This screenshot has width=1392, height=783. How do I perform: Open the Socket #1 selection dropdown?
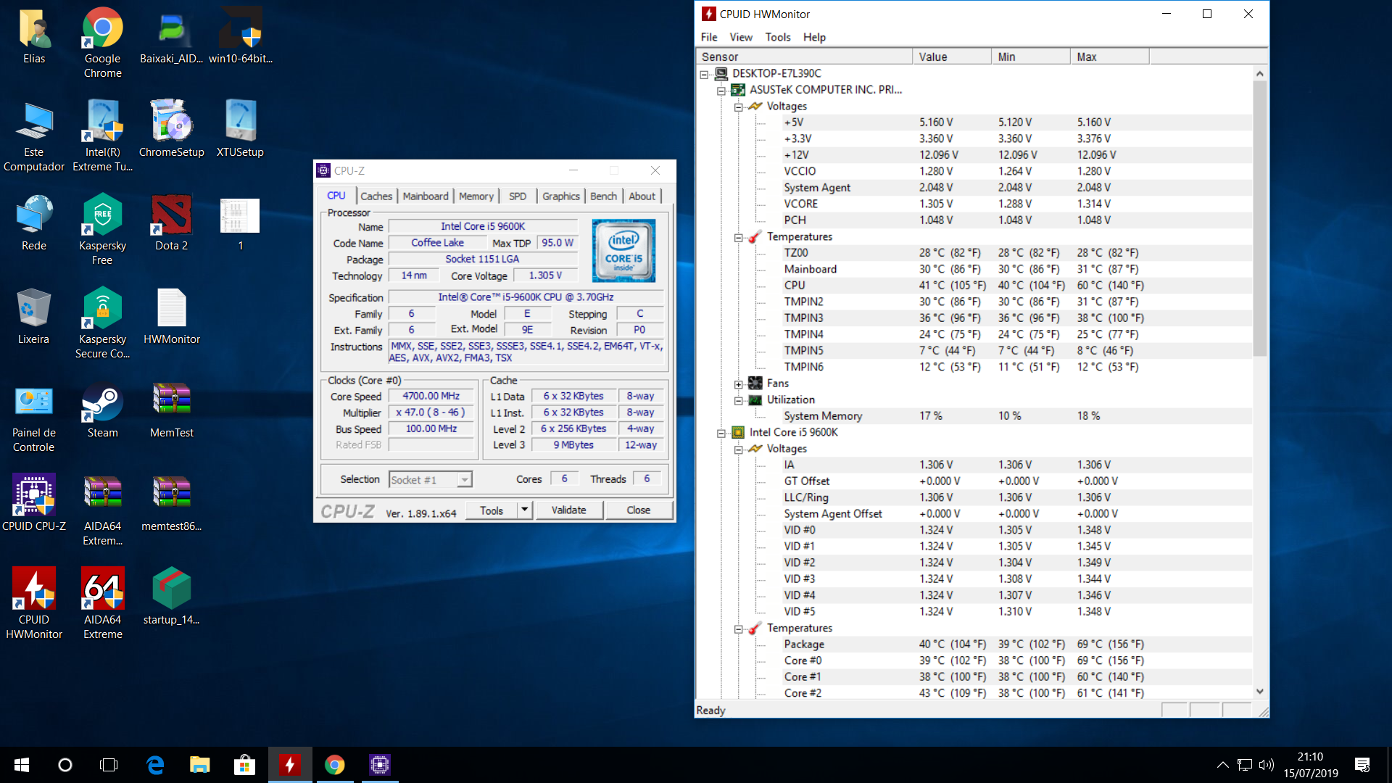coord(431,480)
